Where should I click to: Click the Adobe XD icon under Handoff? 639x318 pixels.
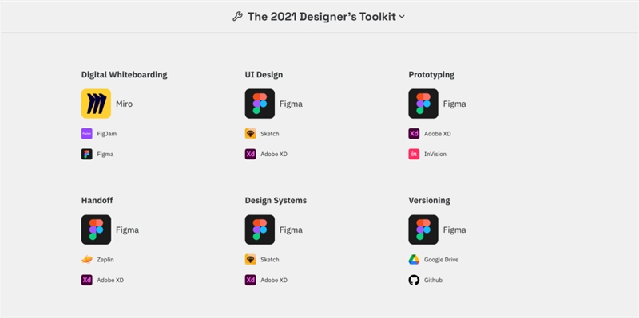(x=87, y=281)
